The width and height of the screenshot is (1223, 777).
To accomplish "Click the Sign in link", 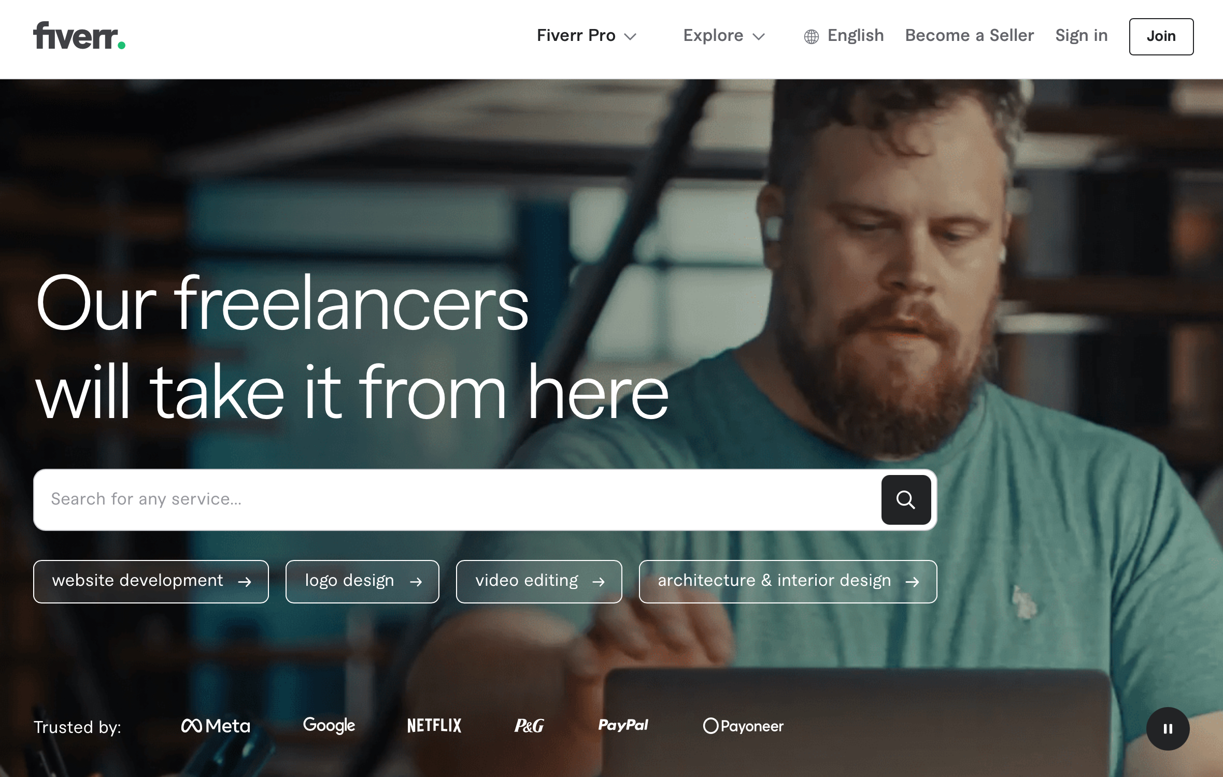I will (1082, 35).
